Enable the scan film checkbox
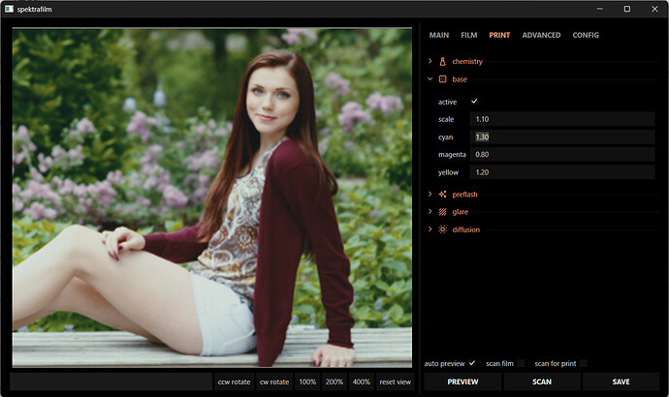 click(x=521, y=363)
